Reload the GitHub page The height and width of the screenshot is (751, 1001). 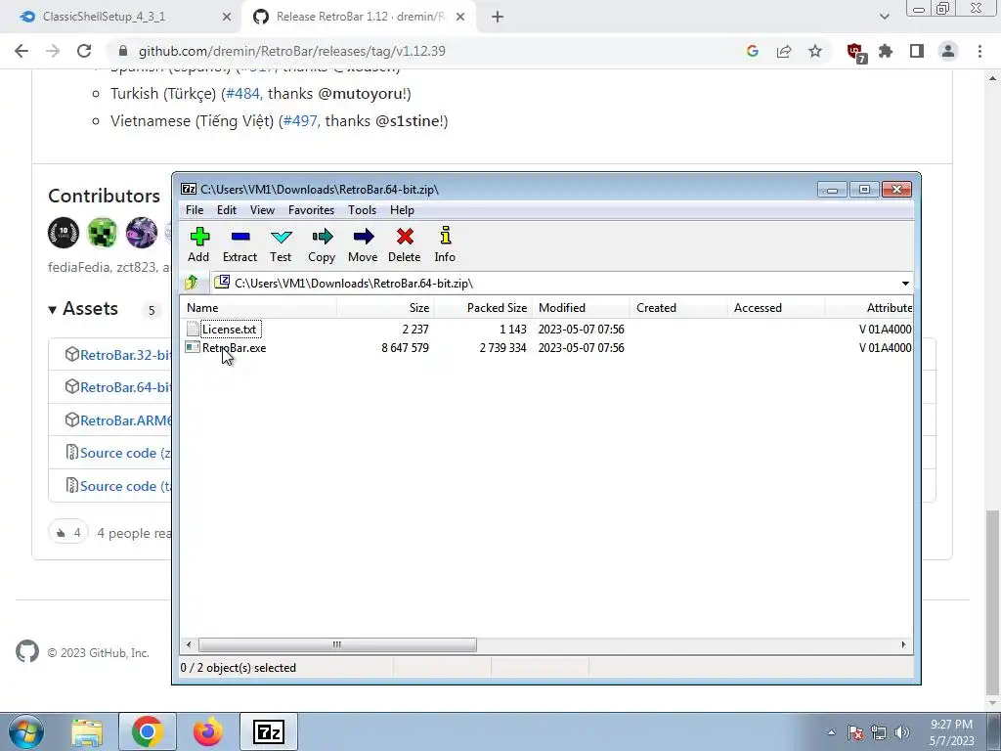point(84,51)
